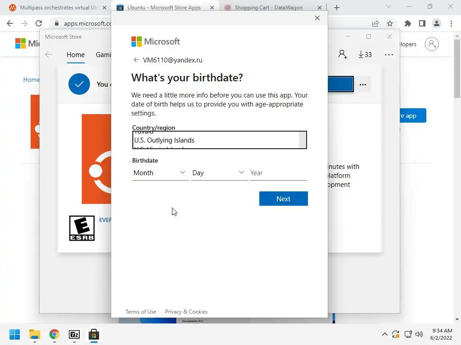Viewport: 461px width, 345px height.
Task: Click Microsoft Store back arrow
Action: [x=49, y=54]
